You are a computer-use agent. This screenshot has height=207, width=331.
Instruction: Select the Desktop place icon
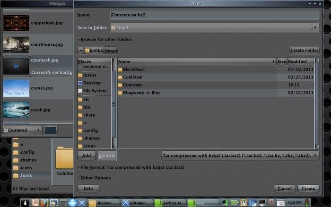pyautogui.click(x=80, y=83)
